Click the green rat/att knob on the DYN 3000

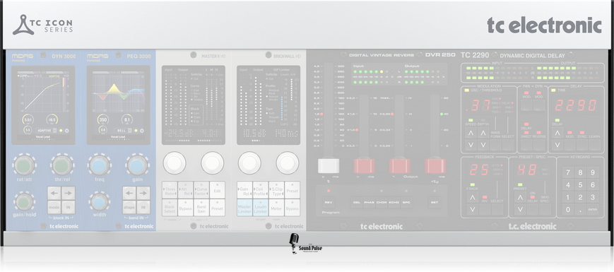coord(24,165)
